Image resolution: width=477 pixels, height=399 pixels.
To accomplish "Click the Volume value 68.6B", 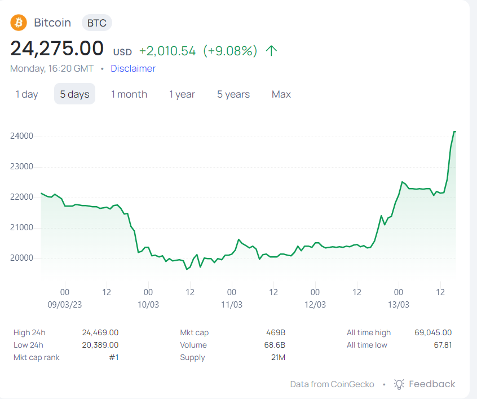I will (x=275, y=345).
